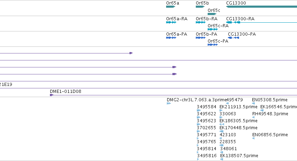Click the EN05308.5prime label
297x161 pixels.
tap(269, 100)
